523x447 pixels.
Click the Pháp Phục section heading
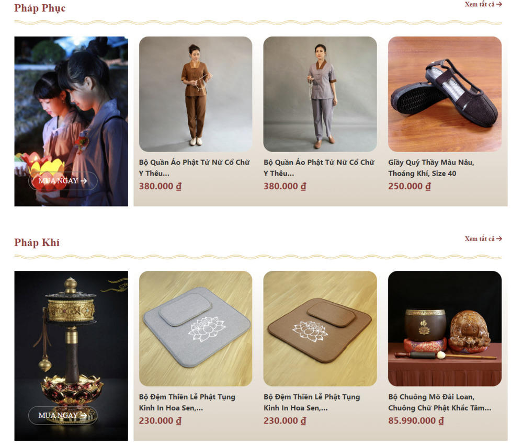coord(40,8)
